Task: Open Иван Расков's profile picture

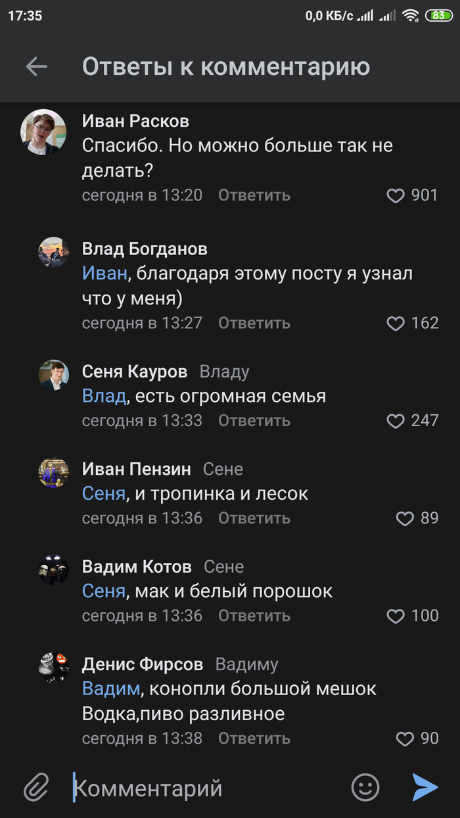Action: click(43, 132)
